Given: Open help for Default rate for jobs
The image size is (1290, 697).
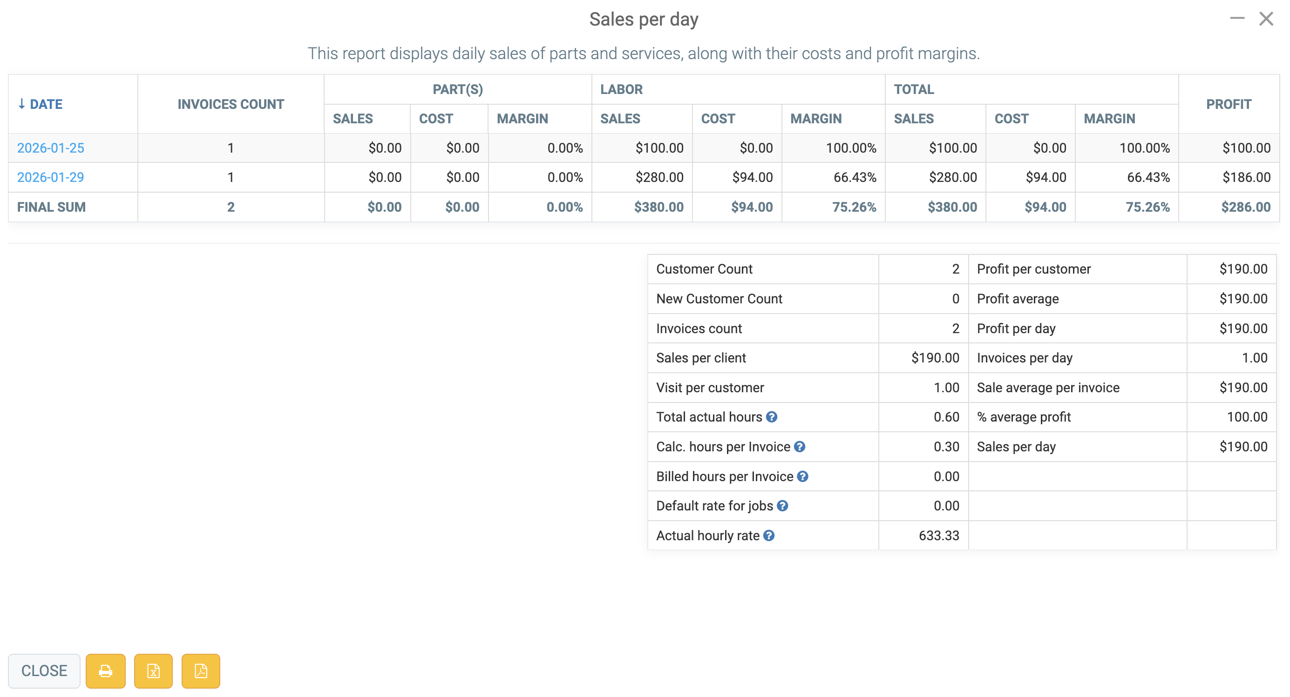Looking at the screenshot, I should tap(783, 506).
